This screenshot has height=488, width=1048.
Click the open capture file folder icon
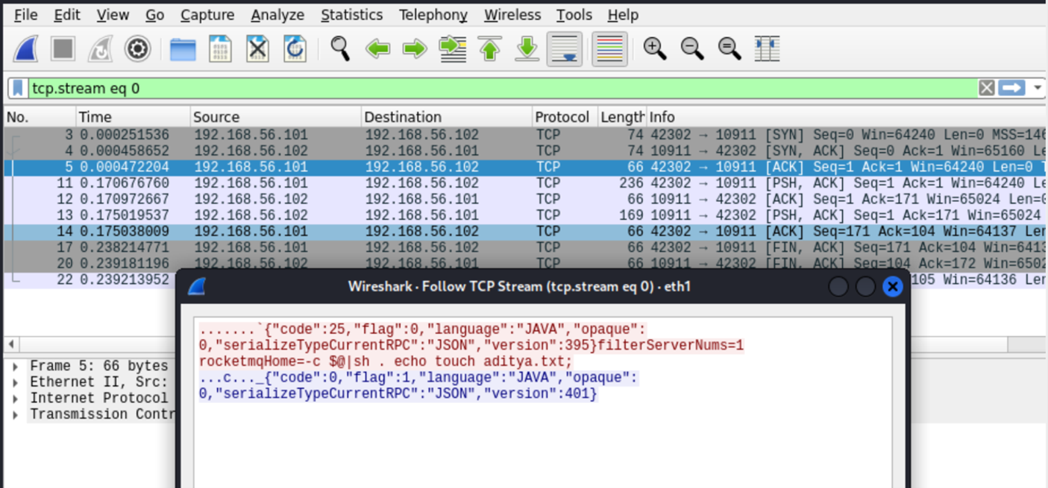(x=183, y=49)
